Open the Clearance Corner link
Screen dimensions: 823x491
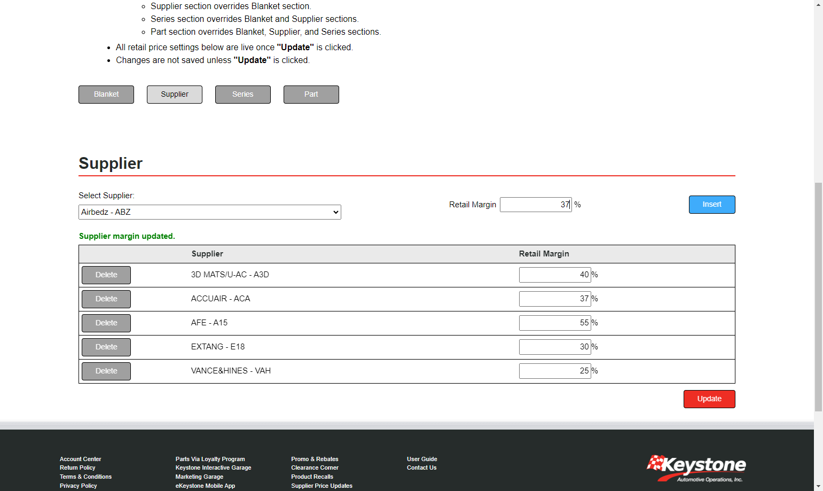(x=315, y=468)
